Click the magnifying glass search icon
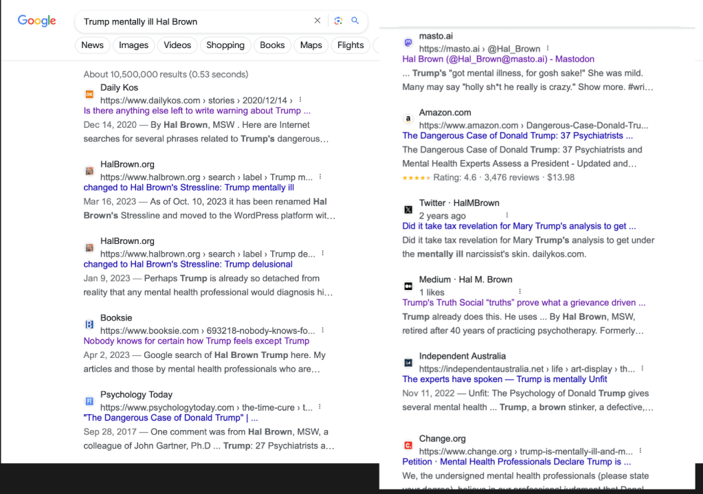The height and width of the screenshot is (494, 703). [355, 21]
